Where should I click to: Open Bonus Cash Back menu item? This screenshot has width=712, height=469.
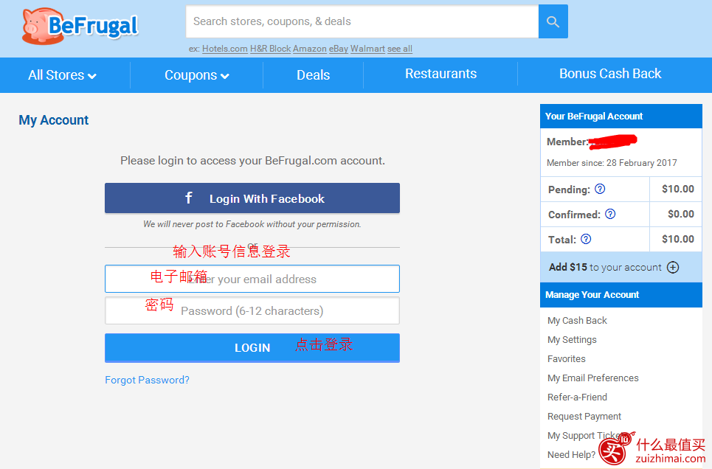[x=610, y=74]
